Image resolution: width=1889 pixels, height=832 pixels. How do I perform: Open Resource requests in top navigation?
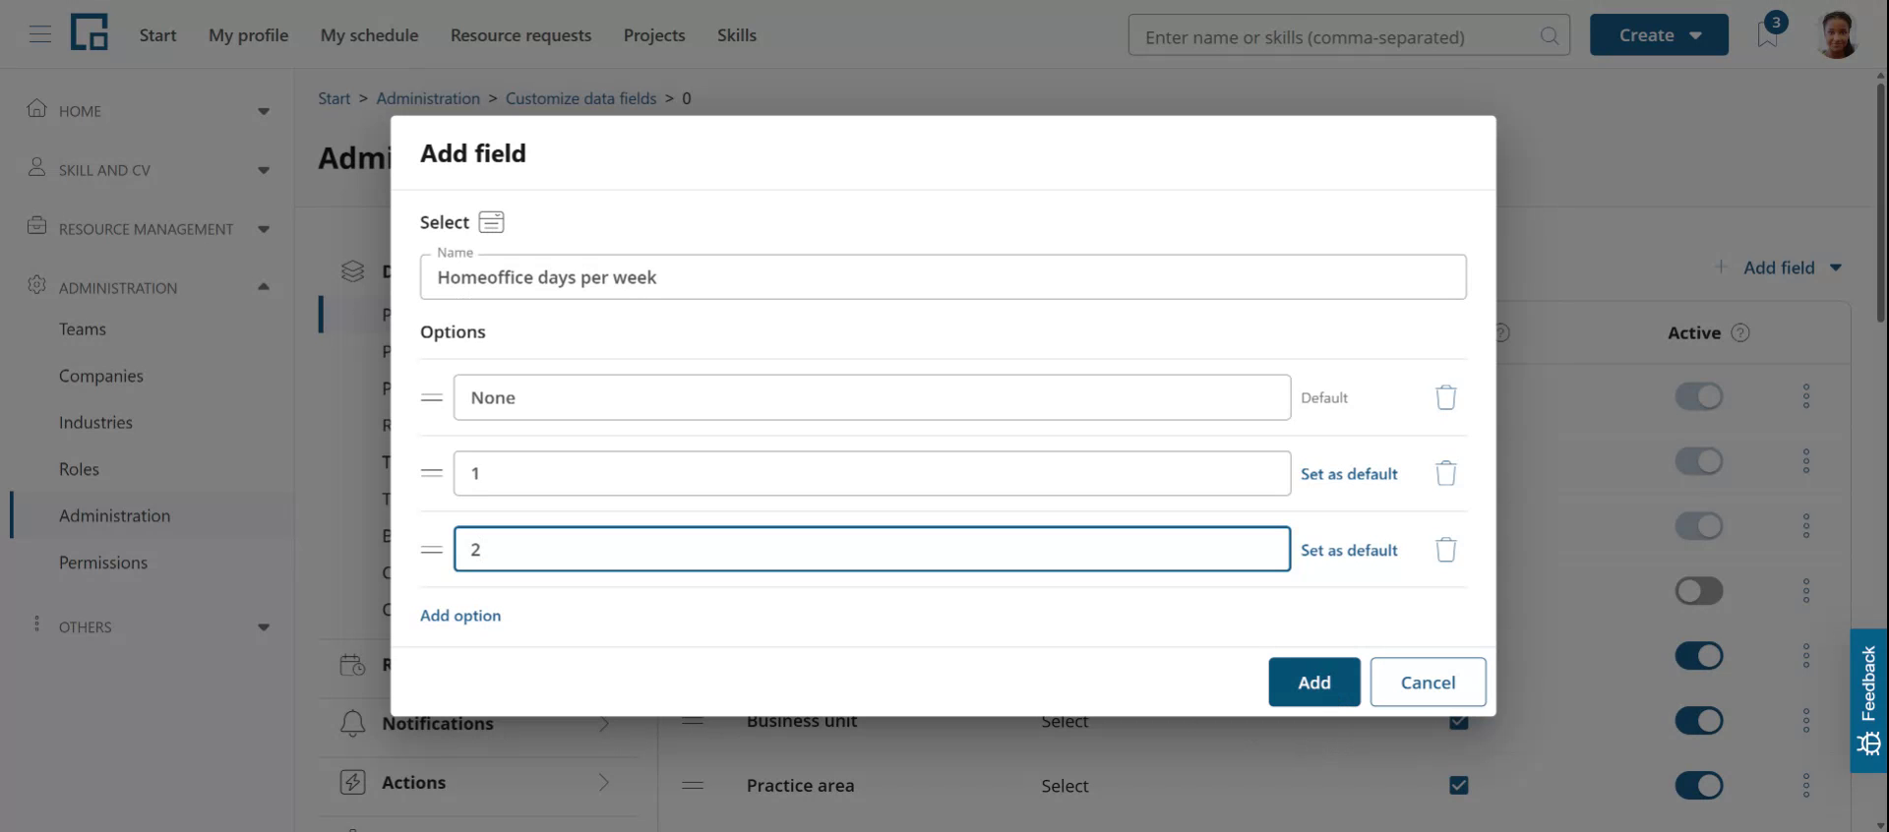point(520,35)
